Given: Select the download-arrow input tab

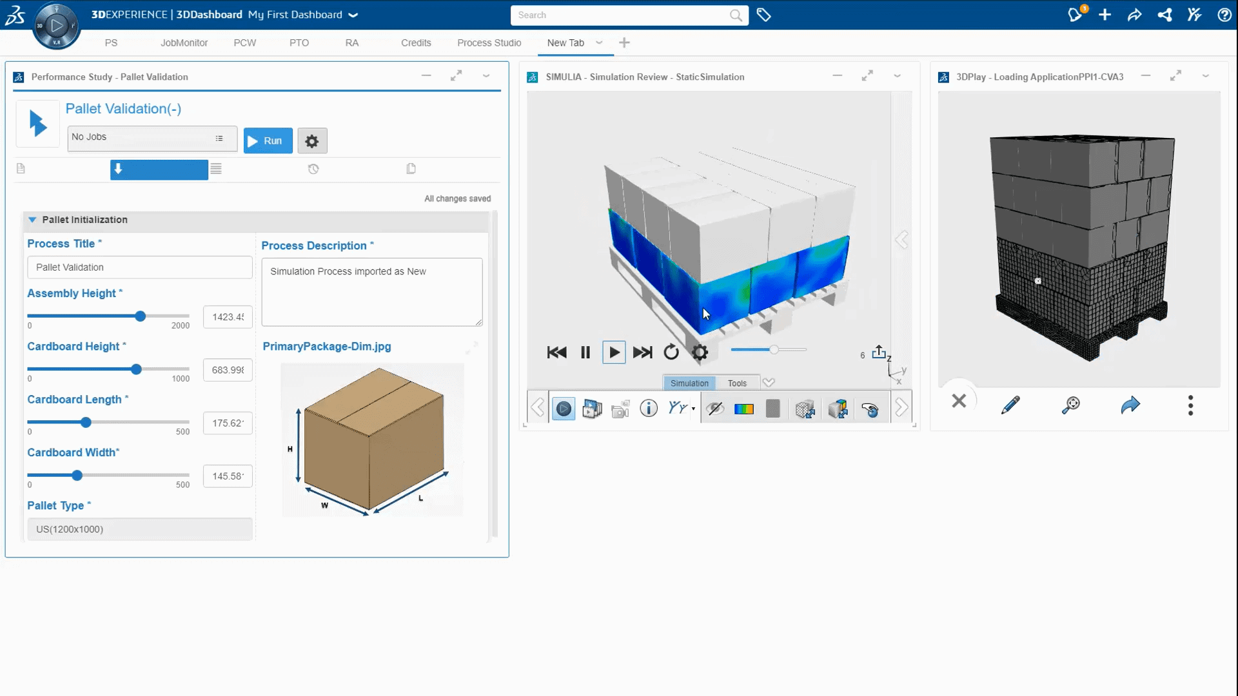Looking at the screenshot, I should click(x=159, y=169).
